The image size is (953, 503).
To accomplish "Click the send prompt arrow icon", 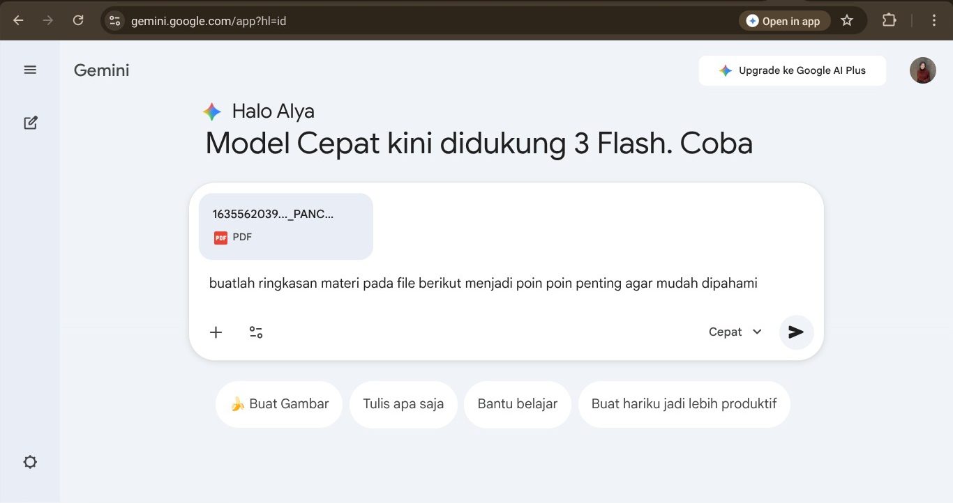I will point(796,332).
